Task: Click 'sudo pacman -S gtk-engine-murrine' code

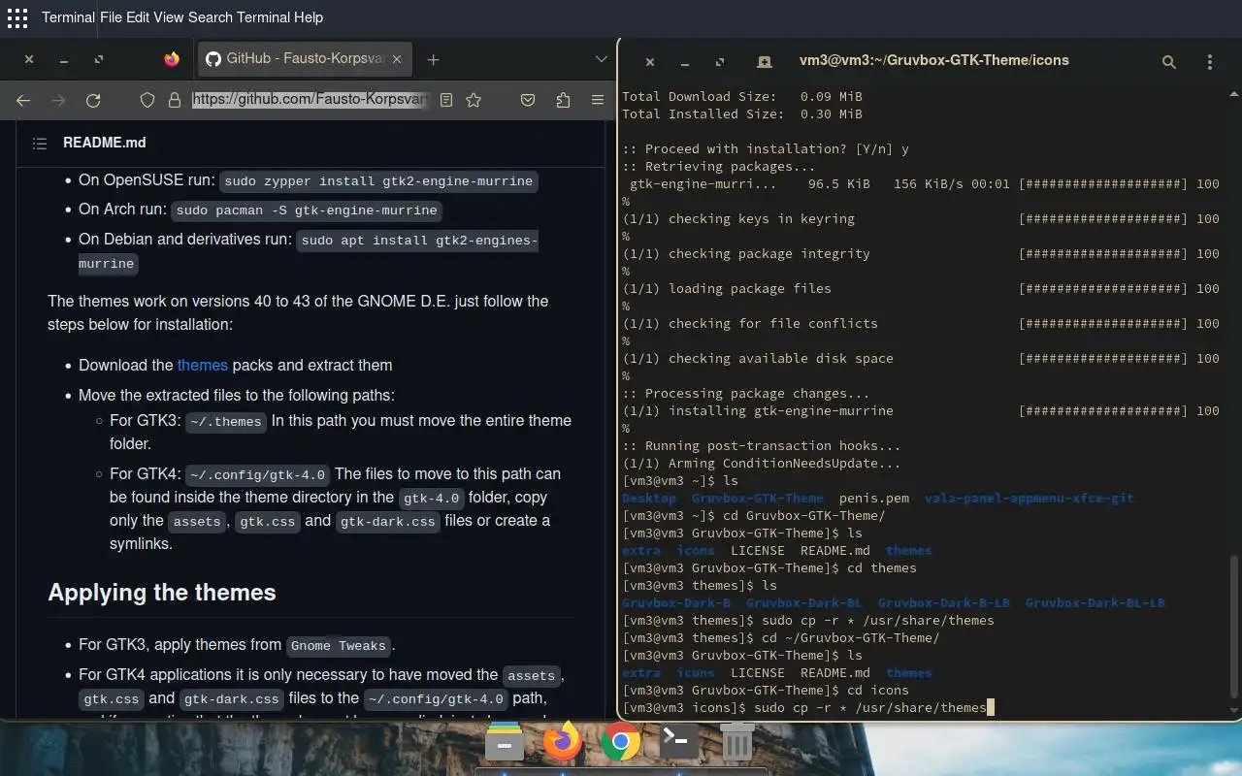Action: [x=308, y=210]
